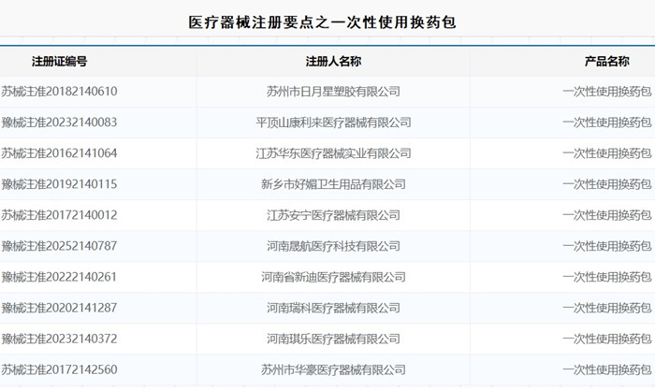Click registrant 苏州市华豪医疗器械有限公司
This screenshot has width=655, height=390.
click(333, 369)
